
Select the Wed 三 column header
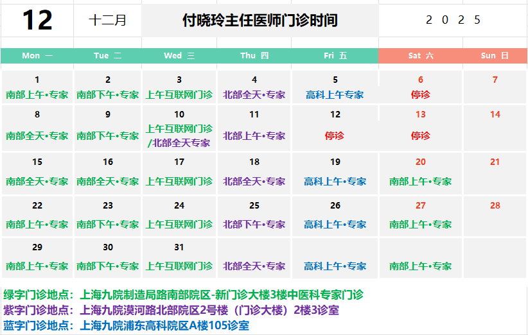click(x=179, y=56)
